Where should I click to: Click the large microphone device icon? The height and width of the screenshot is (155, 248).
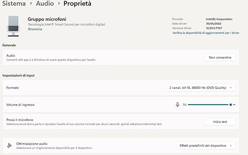tap(13, 26)
